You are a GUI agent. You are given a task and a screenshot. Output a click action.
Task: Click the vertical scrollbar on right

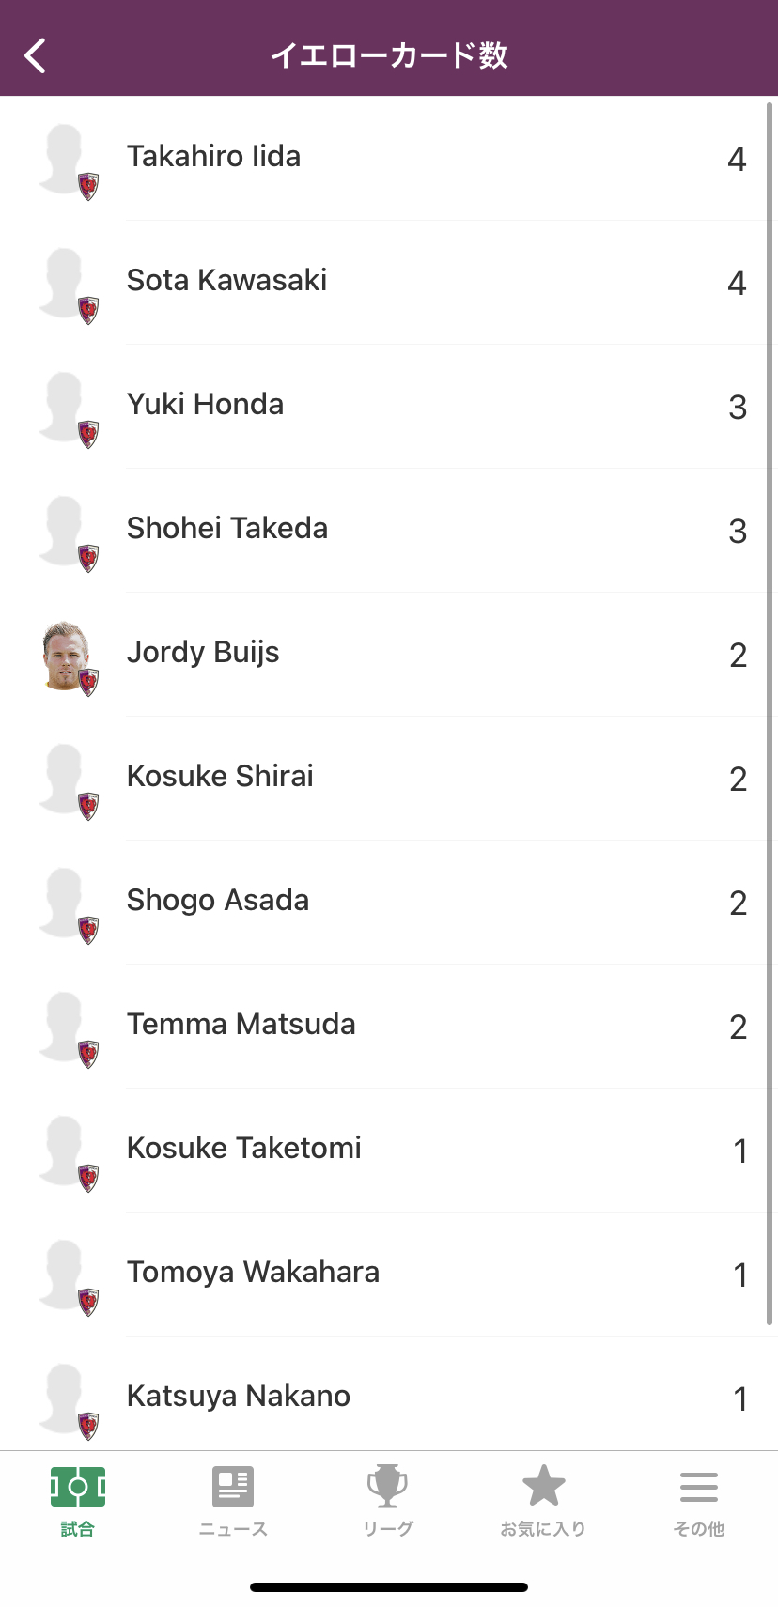click(x=770, y=714)
